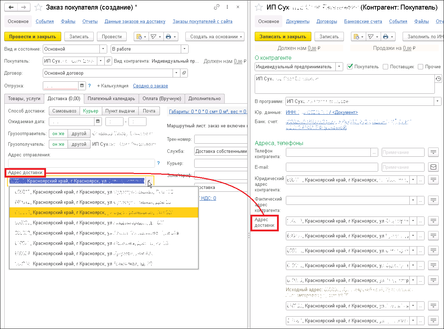
Task: Expand Индивидуальный предприниматель type dropdown
Action: [x=339, y=67]
